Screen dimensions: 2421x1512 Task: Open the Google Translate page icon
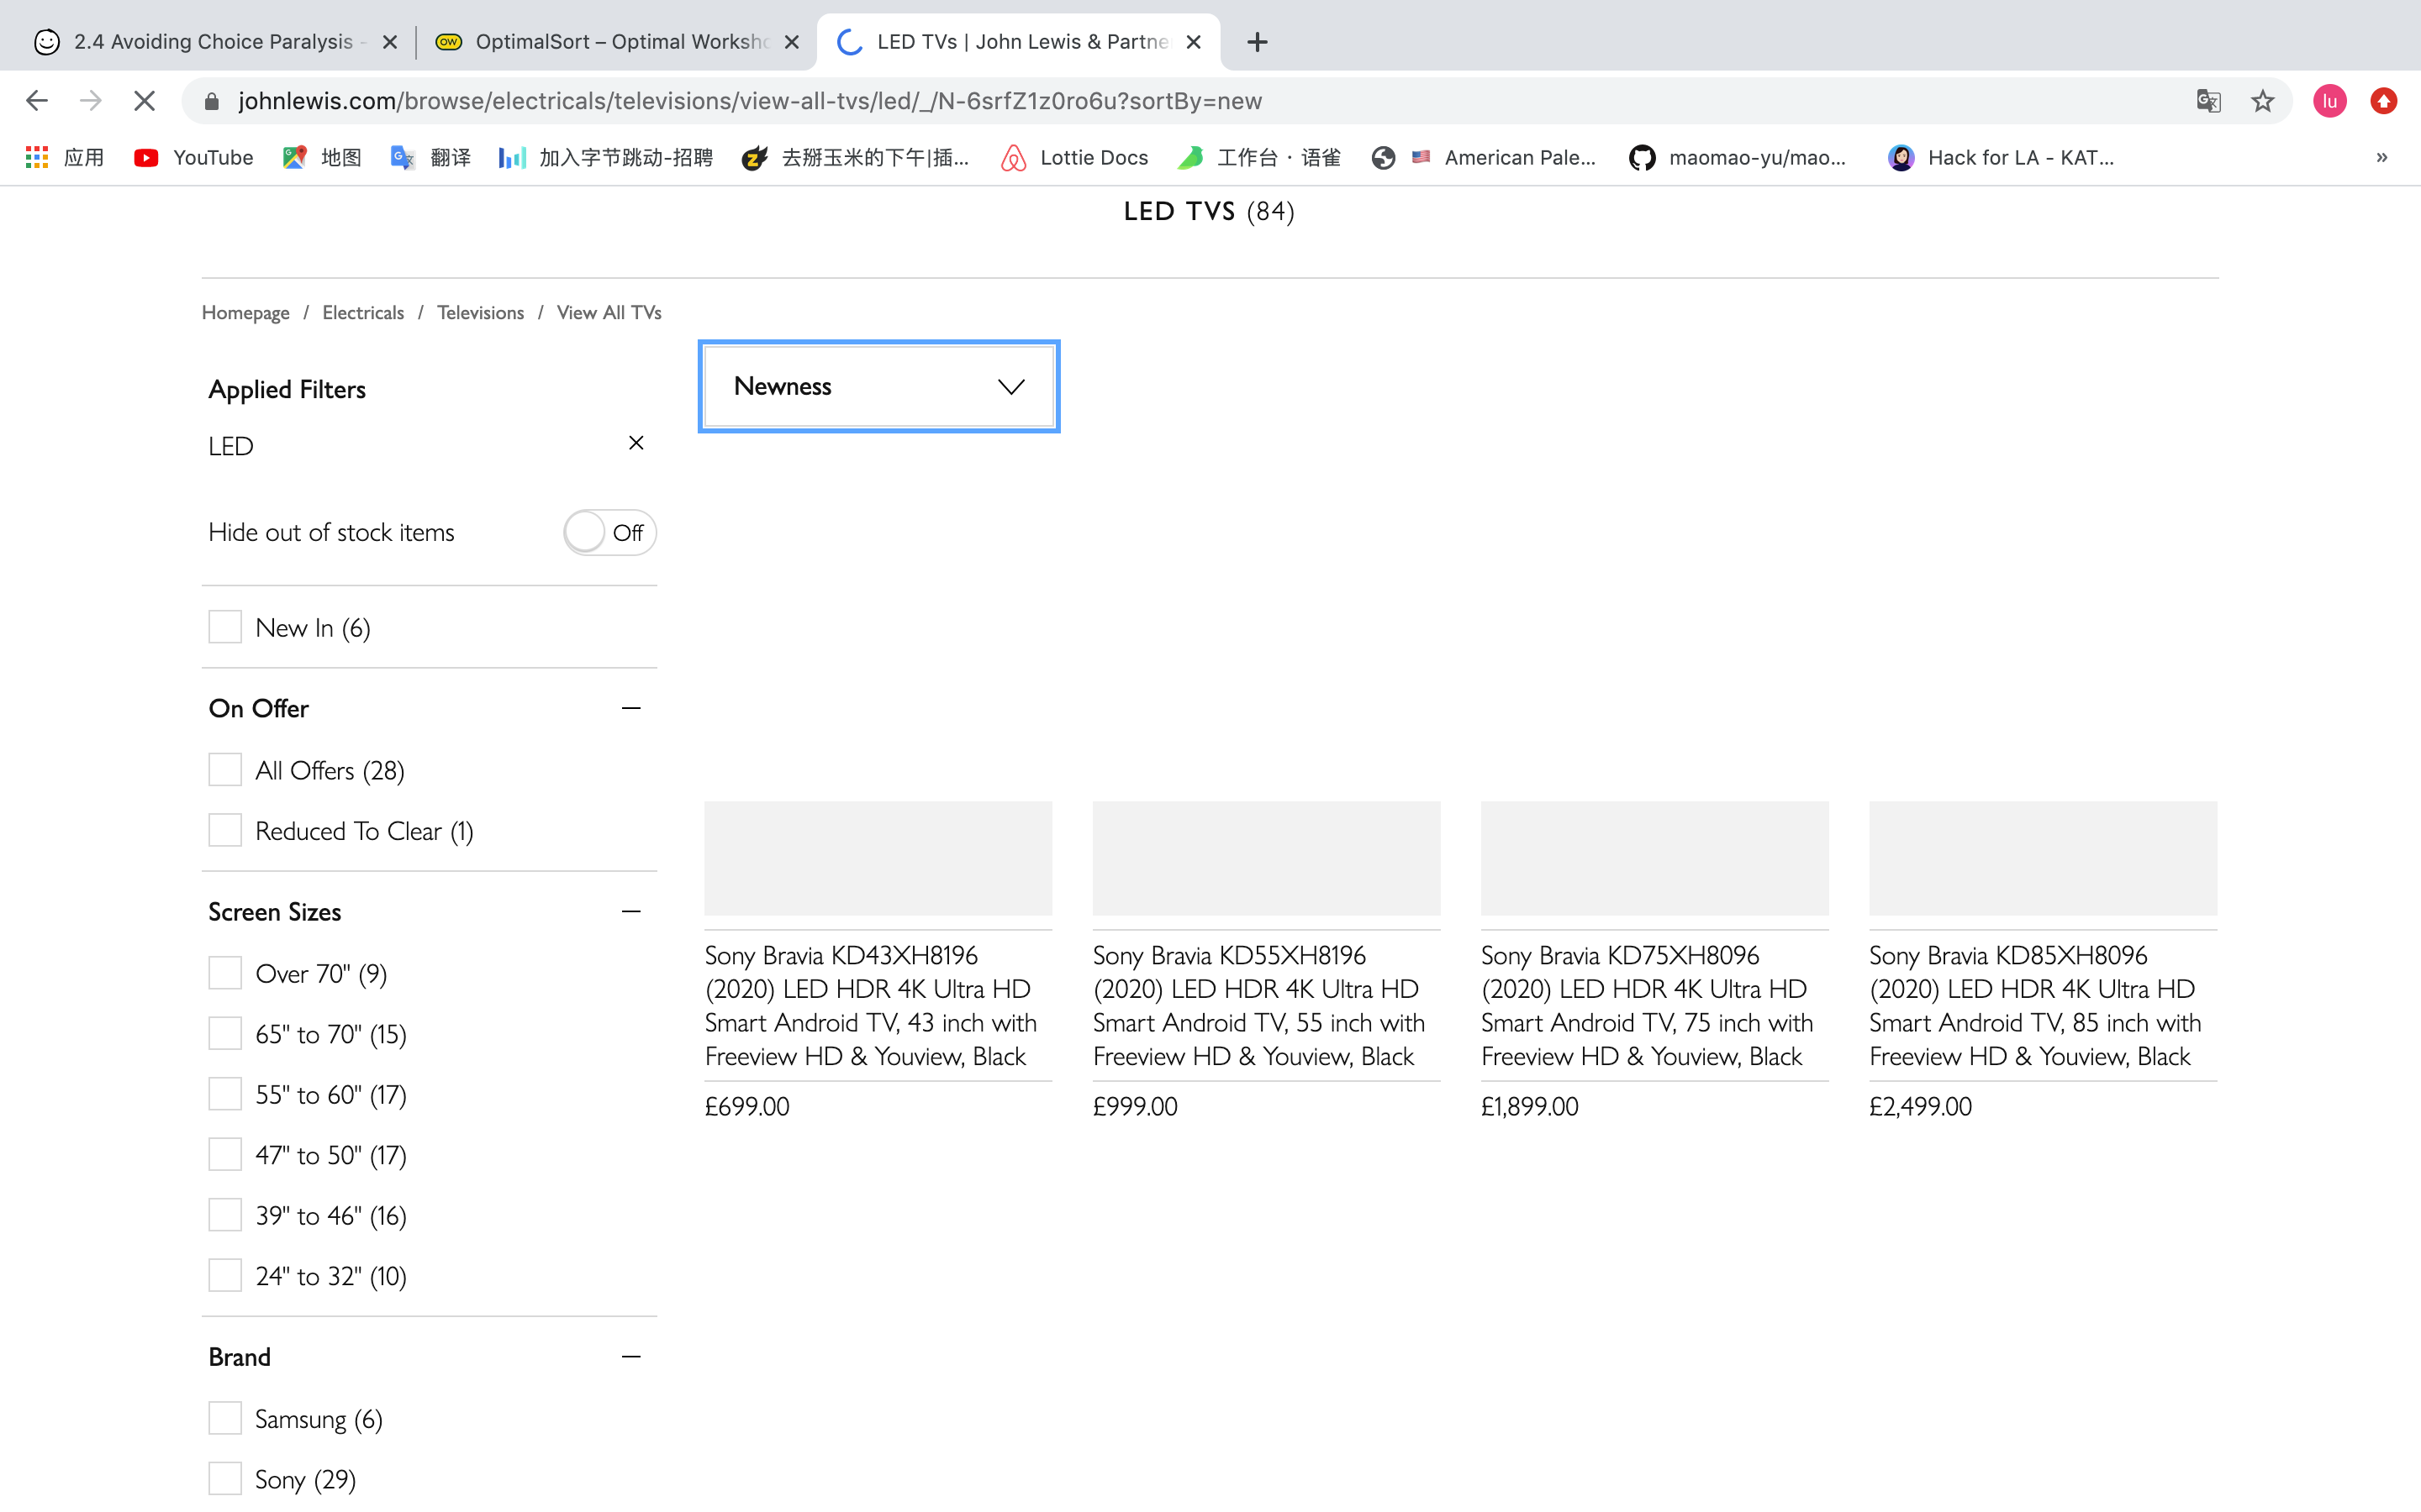[x=2208, y=101]
